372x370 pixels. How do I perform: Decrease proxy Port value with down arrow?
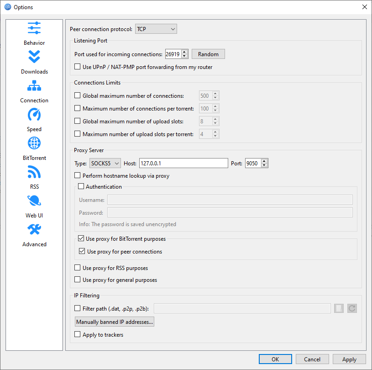click(x=264, y=166)
